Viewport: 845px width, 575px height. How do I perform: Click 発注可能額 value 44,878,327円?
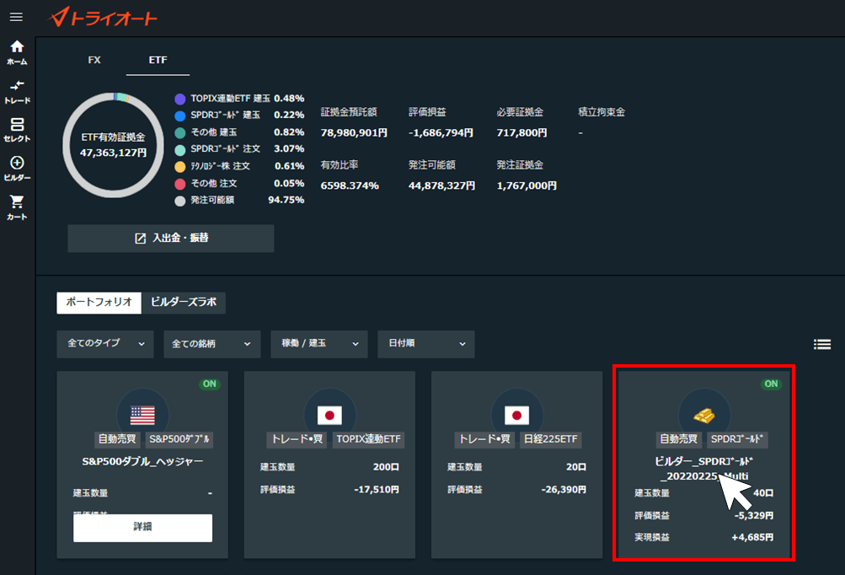[442, 186]
